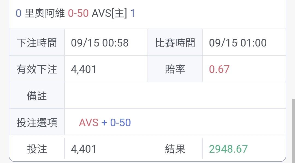Select the red 0-50 handicap in header

coord(78,13)
